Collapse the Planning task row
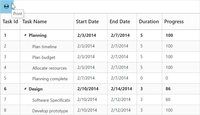200x115 pixels. pyautogui.click(x=25, y=35)
